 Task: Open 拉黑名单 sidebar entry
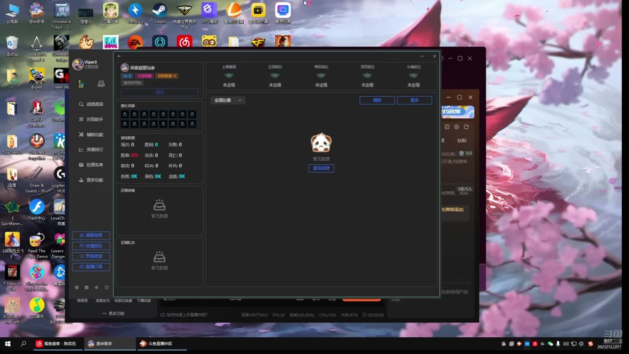tap(91, 165)
